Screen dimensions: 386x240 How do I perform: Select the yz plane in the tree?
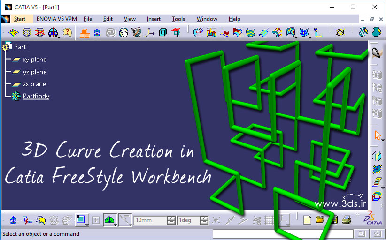coord(34,72)
